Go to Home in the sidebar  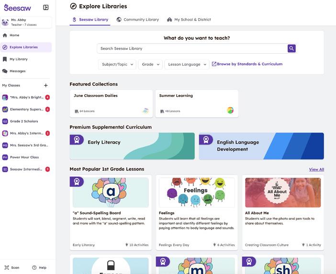coord(26,35)
